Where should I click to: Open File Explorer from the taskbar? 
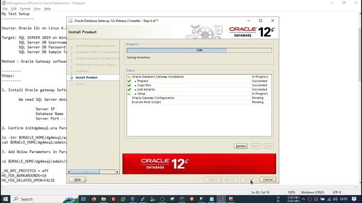click(104, 199)
